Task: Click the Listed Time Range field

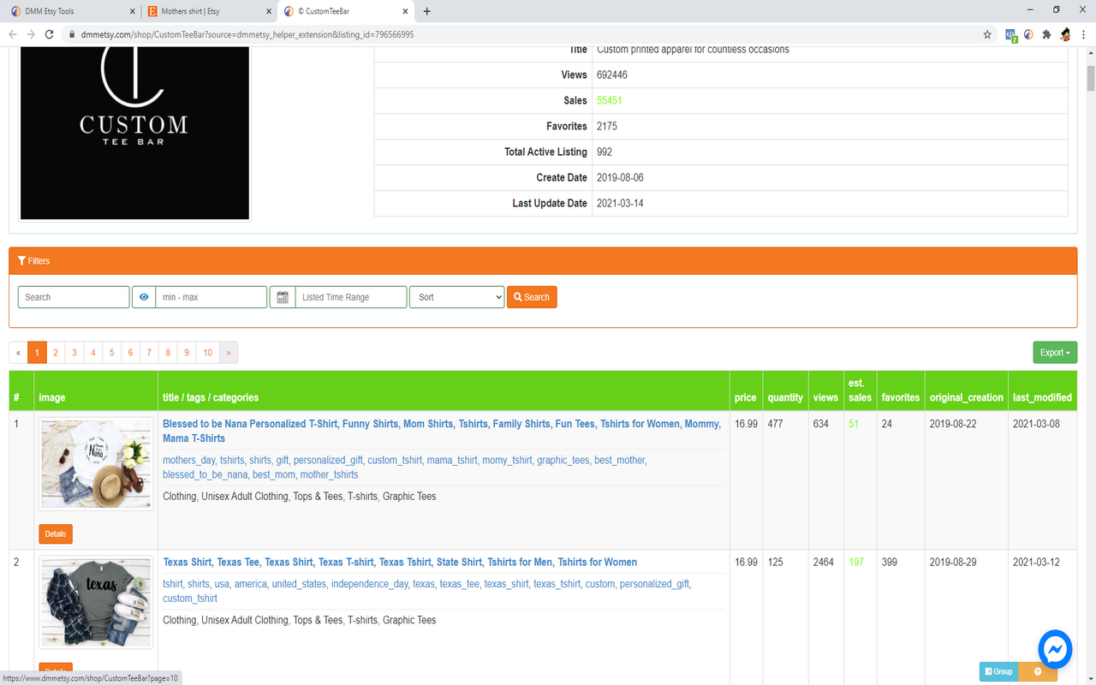Action: [350, 297]
